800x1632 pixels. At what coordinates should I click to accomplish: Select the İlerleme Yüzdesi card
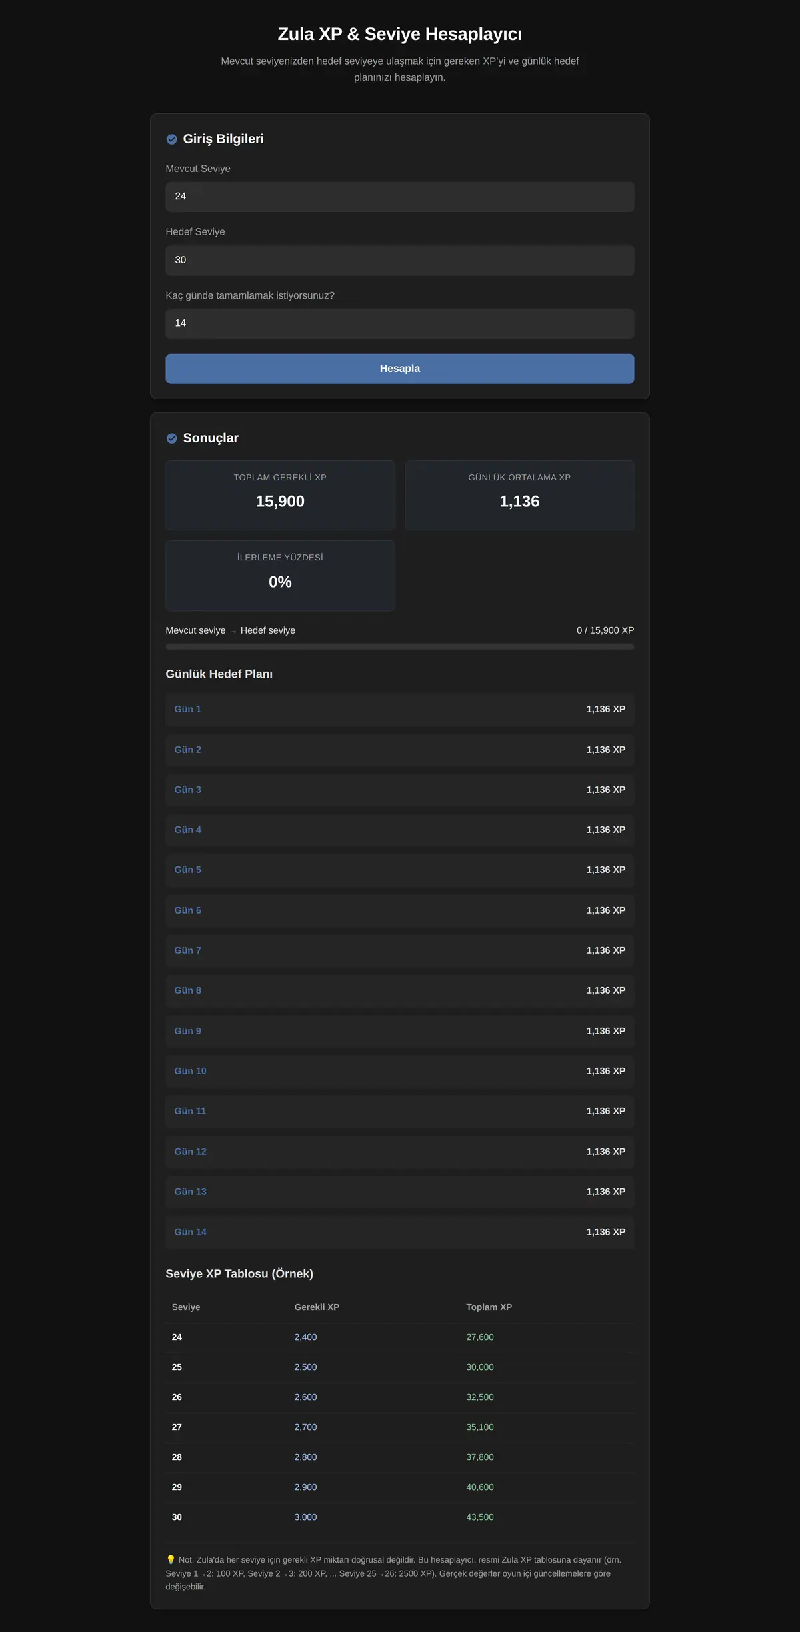280,575
